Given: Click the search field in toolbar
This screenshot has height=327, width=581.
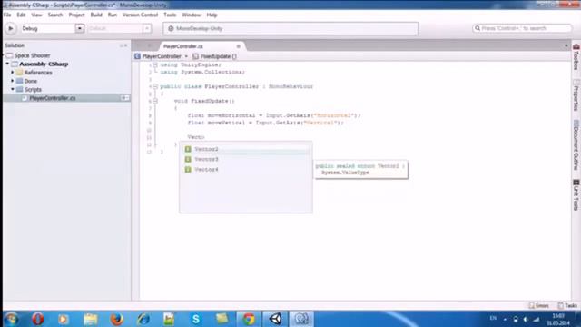Looking at the screenshot, I should (x=522, y=28).
